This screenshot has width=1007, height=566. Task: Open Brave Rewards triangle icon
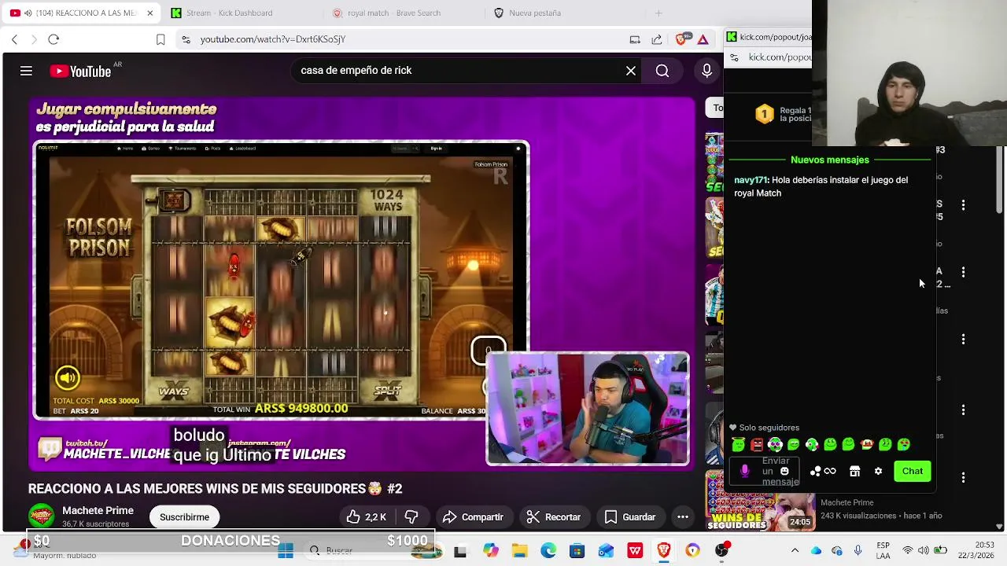(703, 39)
